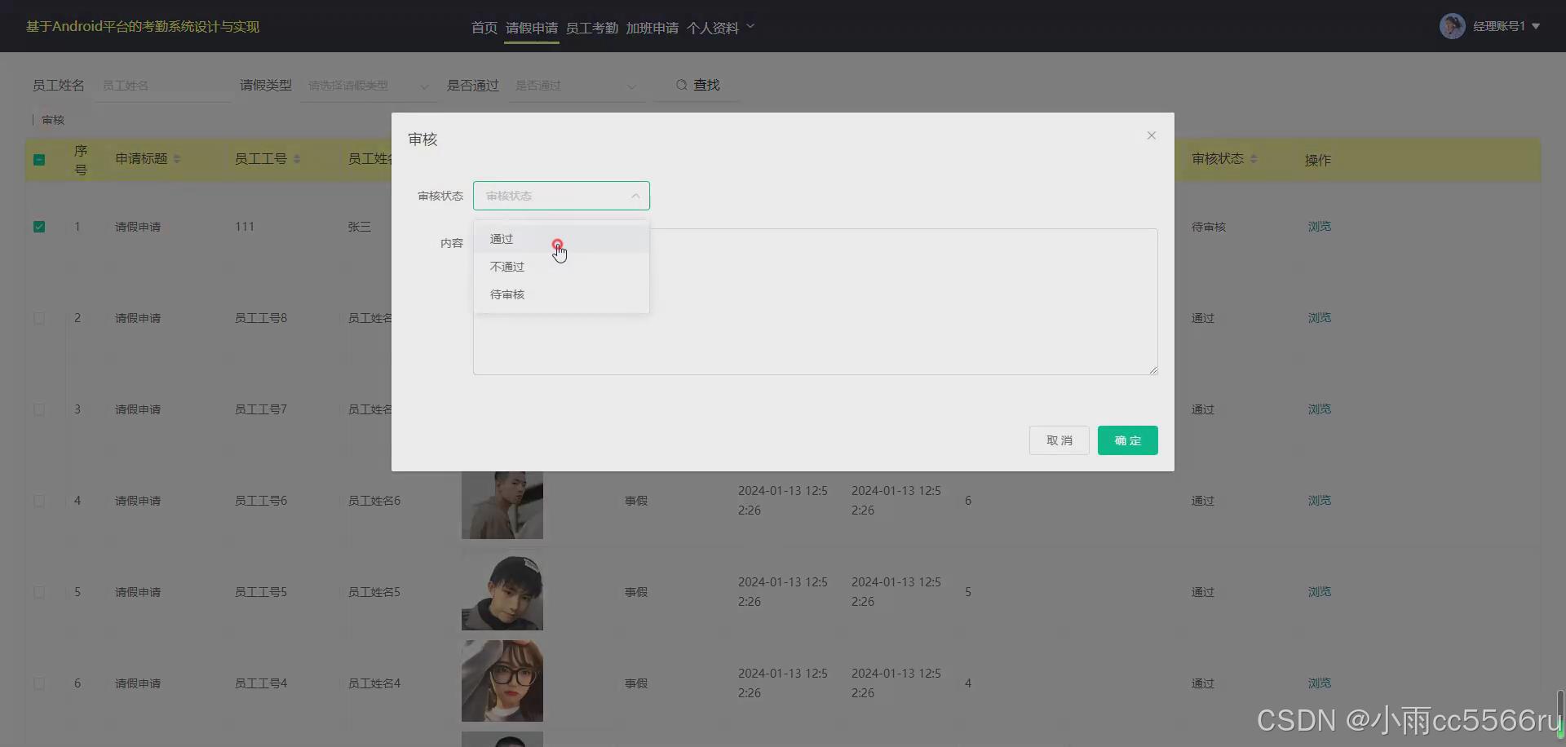Click the page scrollbar thumb at right edge
The height and width of the screenshot is (747, 1566).
1560,714
